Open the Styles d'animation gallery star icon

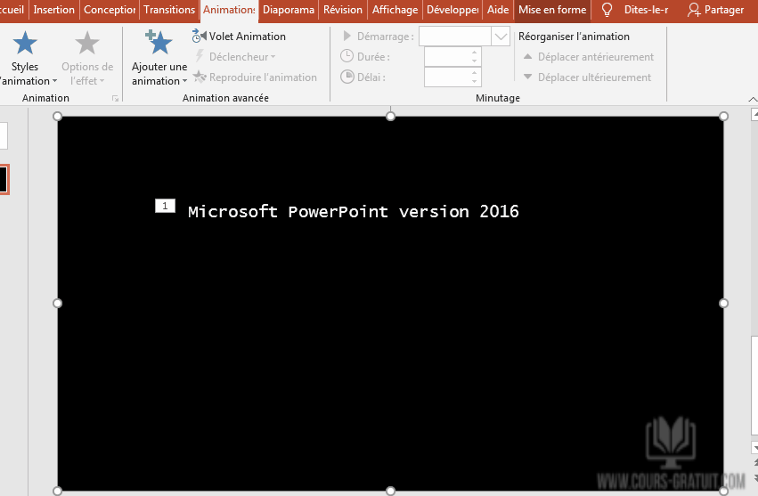pos(25,43)
